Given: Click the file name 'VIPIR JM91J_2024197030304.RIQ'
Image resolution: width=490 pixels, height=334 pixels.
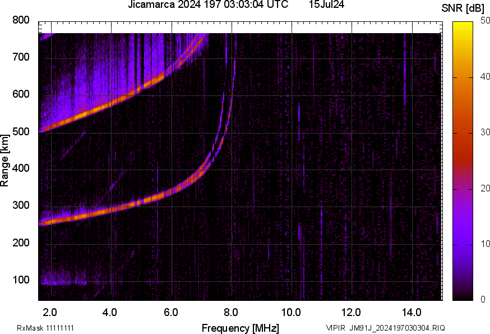Looking at the screenshot, I should click(x=385, y=328).
